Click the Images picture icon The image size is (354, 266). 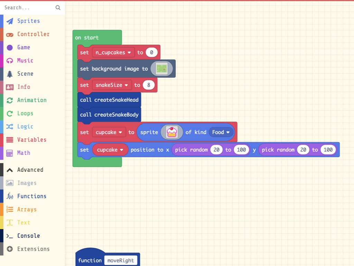[x=10, y=183]
